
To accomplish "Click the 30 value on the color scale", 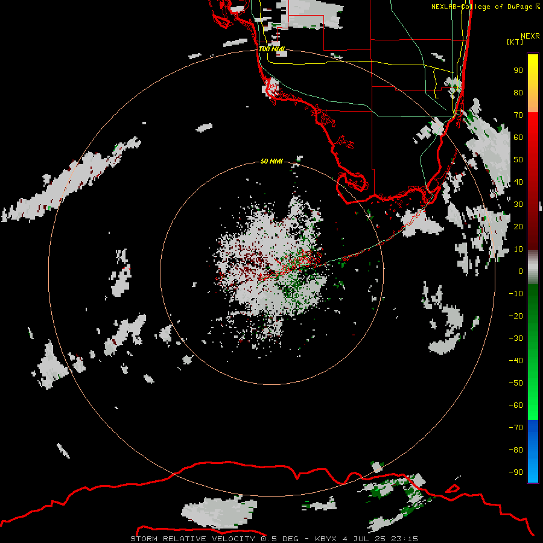I will click(518, 205).
